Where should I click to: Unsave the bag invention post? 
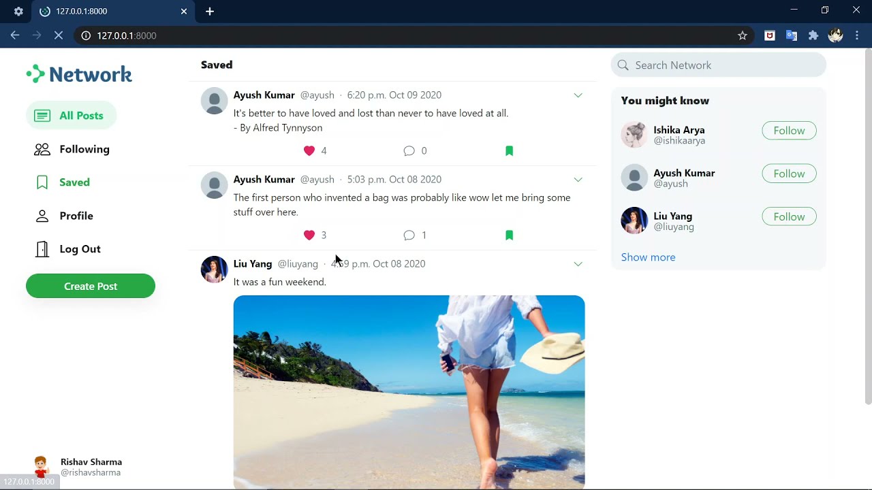pos(509,235)
